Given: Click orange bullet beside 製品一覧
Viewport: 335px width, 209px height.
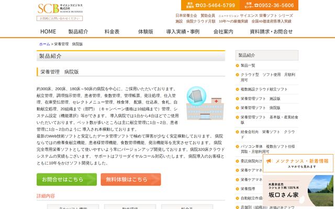Looking at the screenshot, I should click(237, 65).
